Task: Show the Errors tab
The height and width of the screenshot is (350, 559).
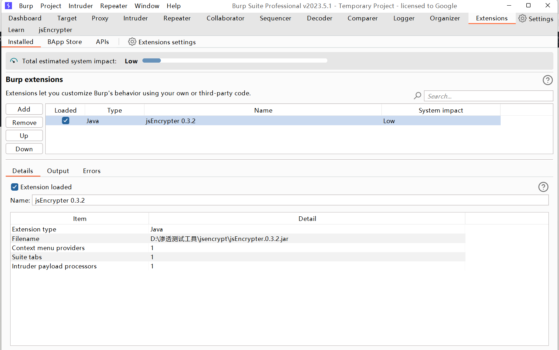Action: [92, 171]
